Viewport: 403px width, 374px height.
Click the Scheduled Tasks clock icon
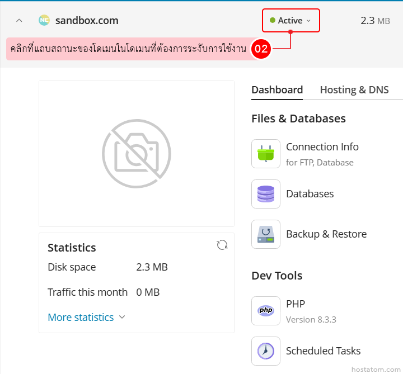coord(266,351)
